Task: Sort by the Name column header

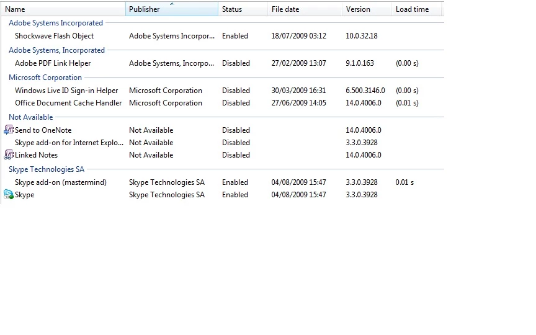Action: tap(63, 9)
